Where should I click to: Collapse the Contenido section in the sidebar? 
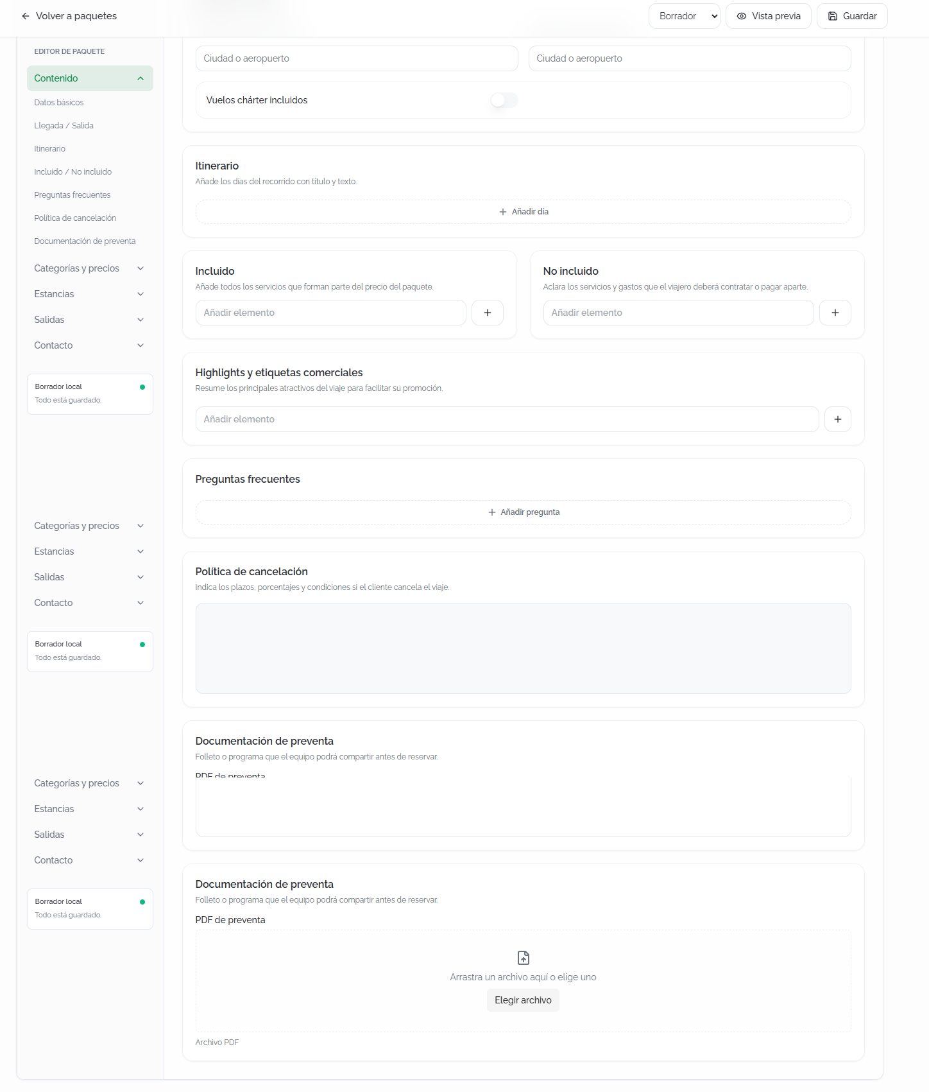click(x=90, y=78)
